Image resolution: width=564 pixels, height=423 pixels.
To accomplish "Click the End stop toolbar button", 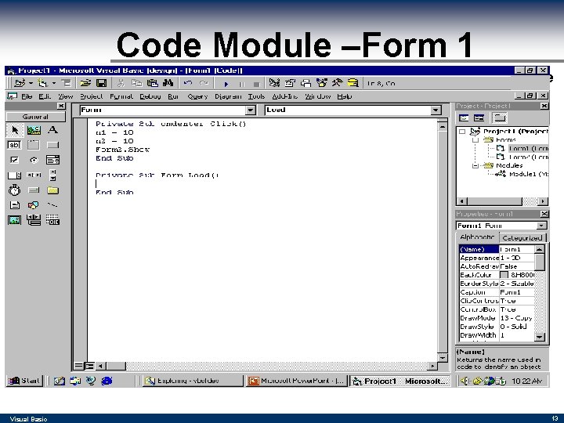I will 256,84.
